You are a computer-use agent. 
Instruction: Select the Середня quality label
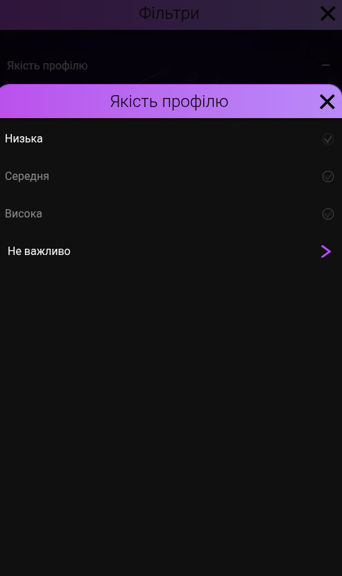click(27, 176)
